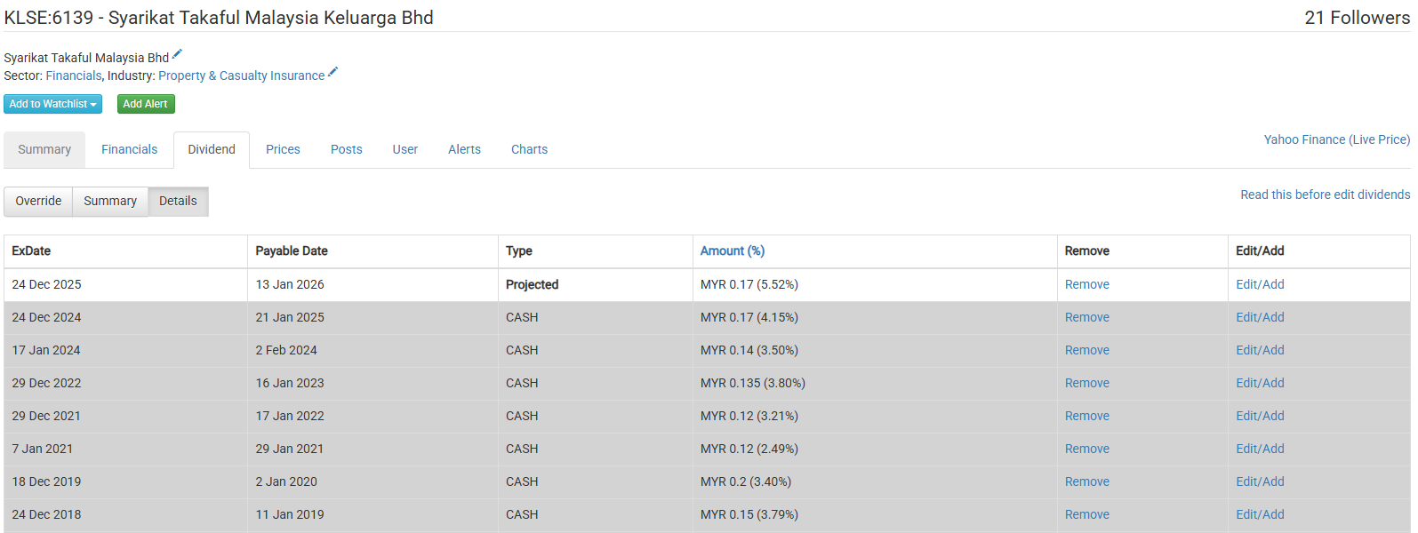Screen dimensions: 1418x533
Task: Open the Posts tab
Action: point(346,149)
